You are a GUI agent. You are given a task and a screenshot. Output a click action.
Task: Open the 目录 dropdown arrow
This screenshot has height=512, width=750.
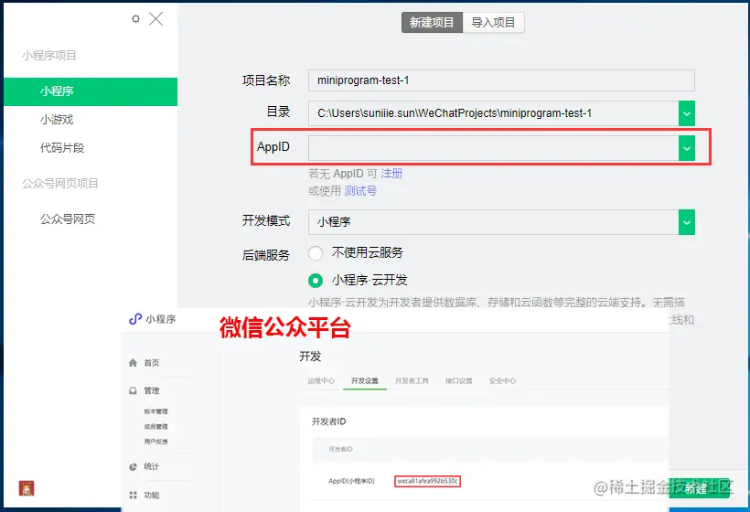686,113
